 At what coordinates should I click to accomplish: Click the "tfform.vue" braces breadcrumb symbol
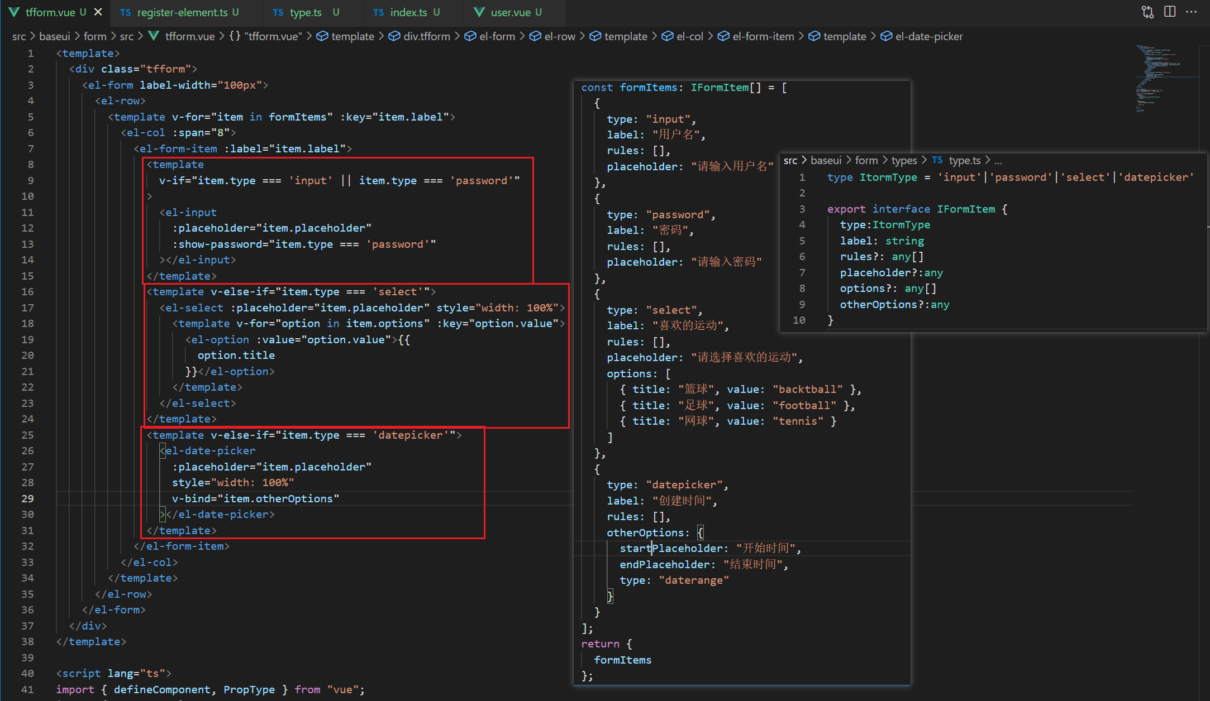pos(265,36)
